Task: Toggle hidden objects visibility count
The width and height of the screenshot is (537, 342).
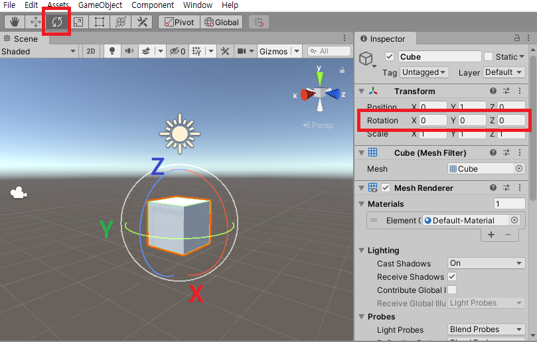Action: pos(177,51)
